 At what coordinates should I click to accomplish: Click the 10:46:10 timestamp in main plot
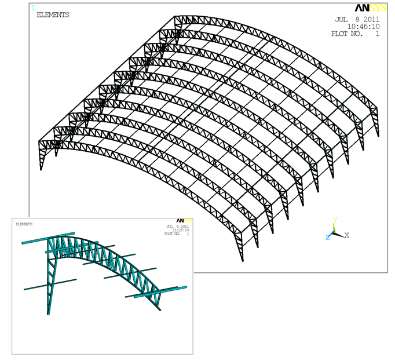click(363, 27)
